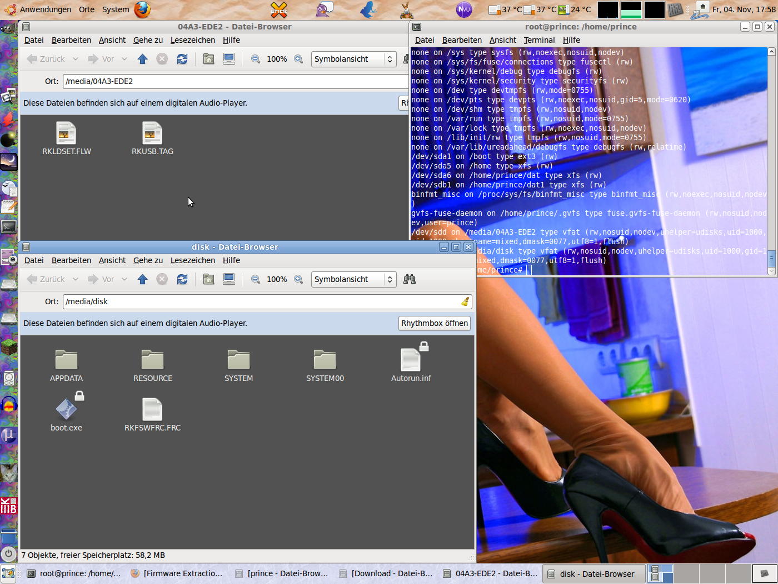Click the terminal vertical scrollbar
Image resolution: width=778 pixels, height=584 pixels.
pos(771,161)
